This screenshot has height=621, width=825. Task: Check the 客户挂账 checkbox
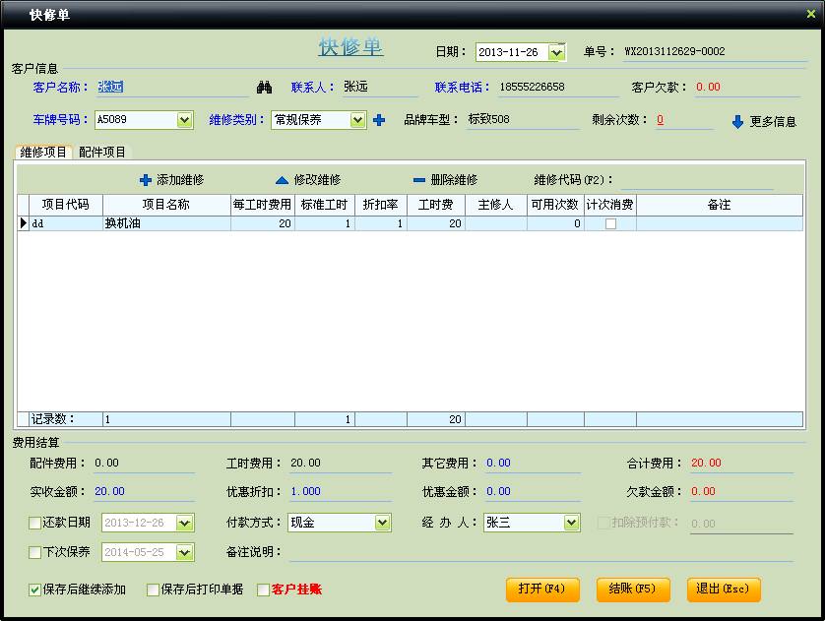coord(263,590)
